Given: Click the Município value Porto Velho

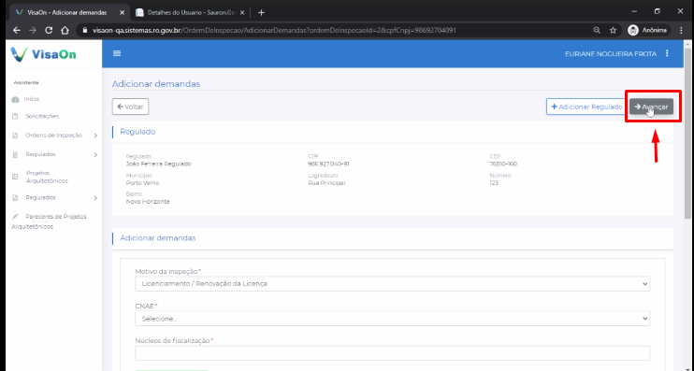Looking at the screenshot, I should tap(142, 183).
